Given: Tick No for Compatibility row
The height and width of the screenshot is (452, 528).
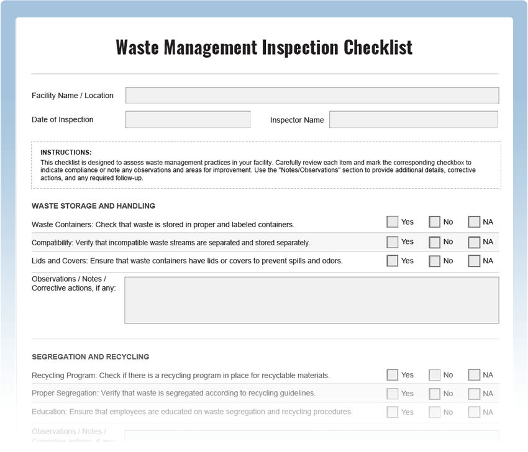Looking at the screenshot, I should (x=434, y=242).
